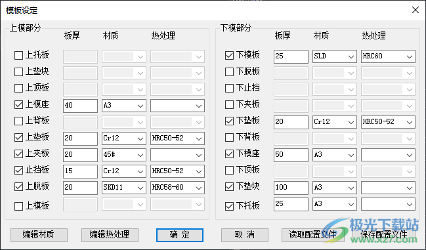Uncheck the 下模板 checkbox
Image resolution: width=426 pixels, height=250 pixels.
[229, 55]
